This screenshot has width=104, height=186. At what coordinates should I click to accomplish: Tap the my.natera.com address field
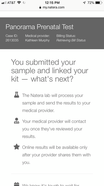coord(52,7)
